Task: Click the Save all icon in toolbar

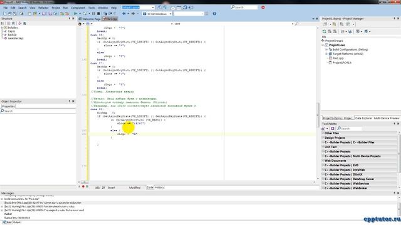Action: pos(50,14)
